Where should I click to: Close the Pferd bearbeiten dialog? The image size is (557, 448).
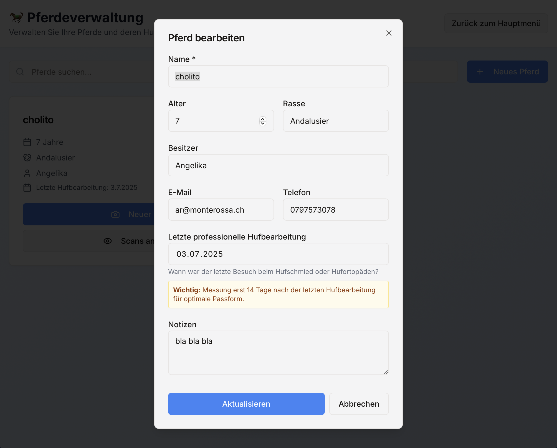click(x=389, y=33)
